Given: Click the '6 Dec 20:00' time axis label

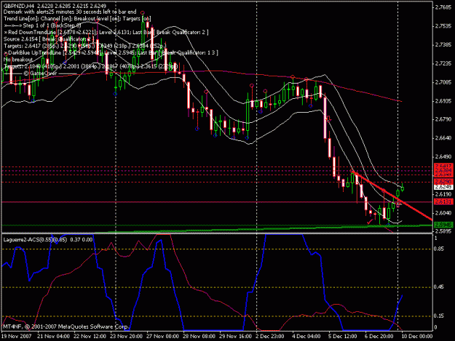Looking at the screenshot, I should tap(379, 336).
